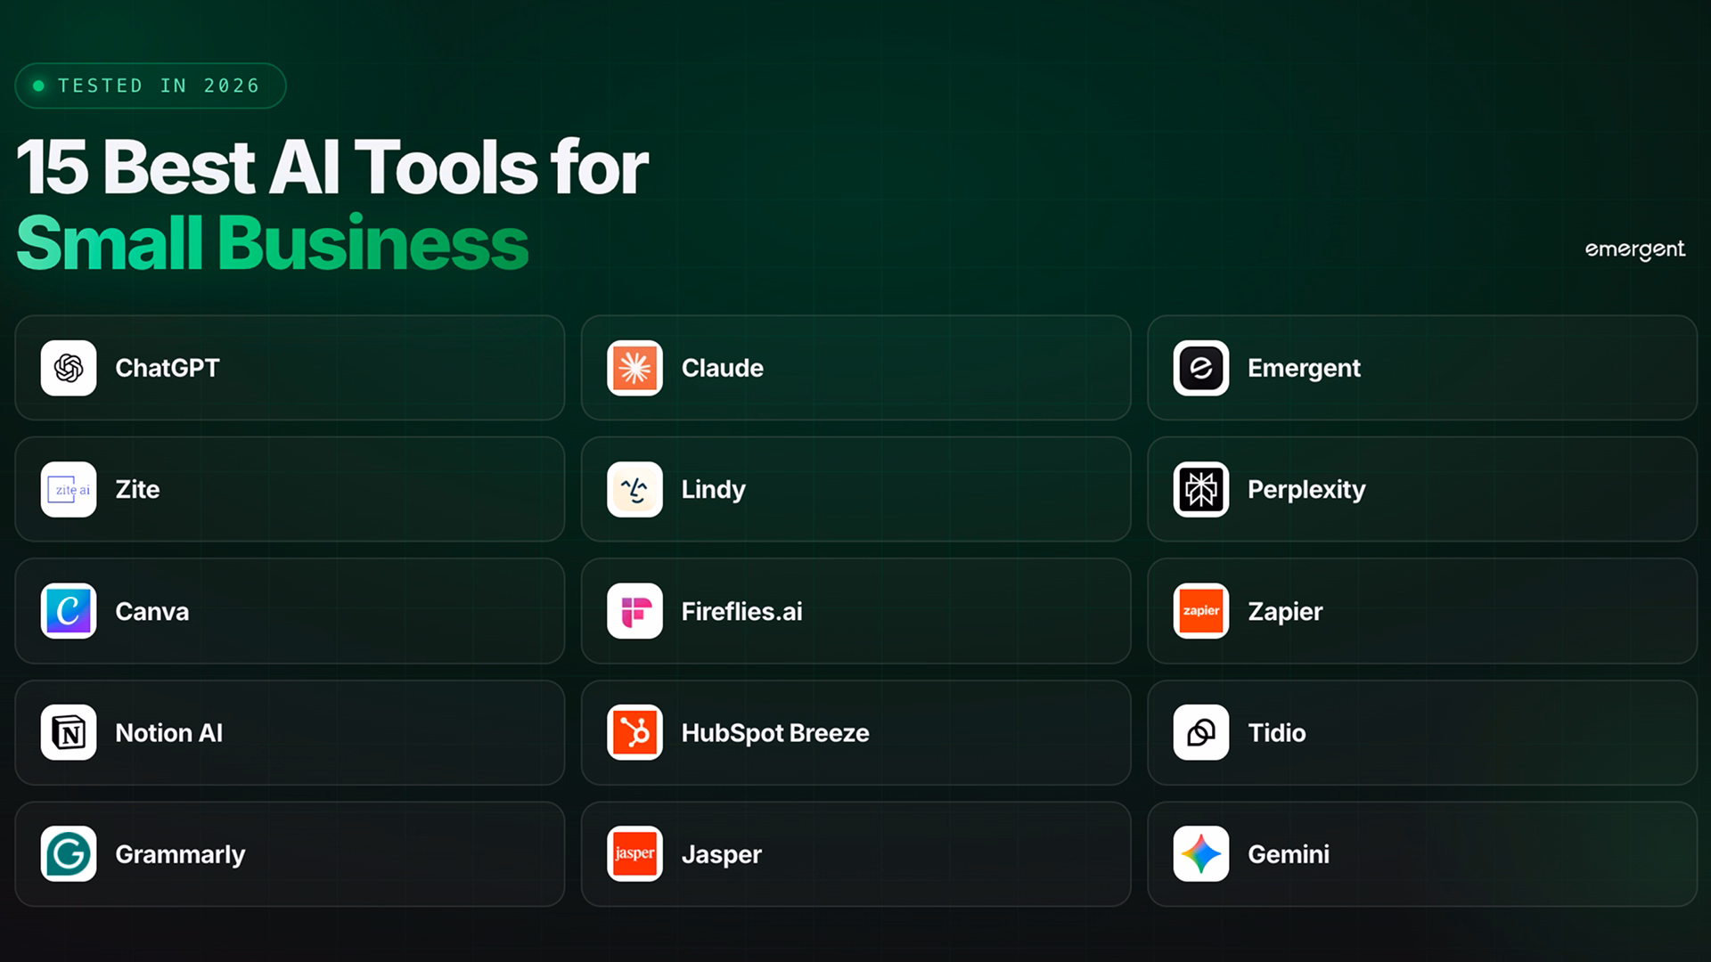The width and height of the screenshot is (1711, 962).
Task: Click the 'Grammarly' label text
Action: (180, 854)
